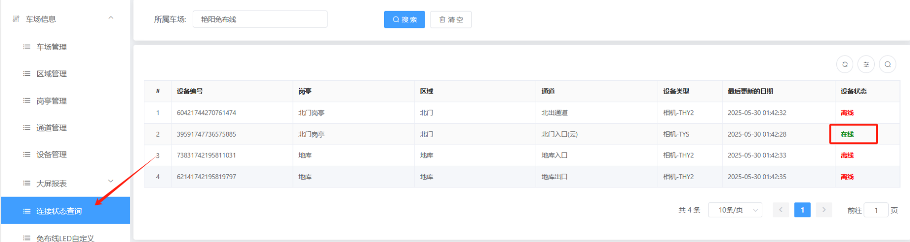Click the 清空 button

point(451,19)
